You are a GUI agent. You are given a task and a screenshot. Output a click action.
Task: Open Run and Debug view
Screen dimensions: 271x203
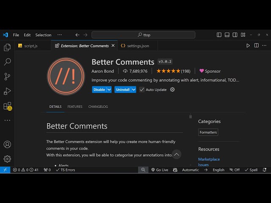click(x=7, y=91)
